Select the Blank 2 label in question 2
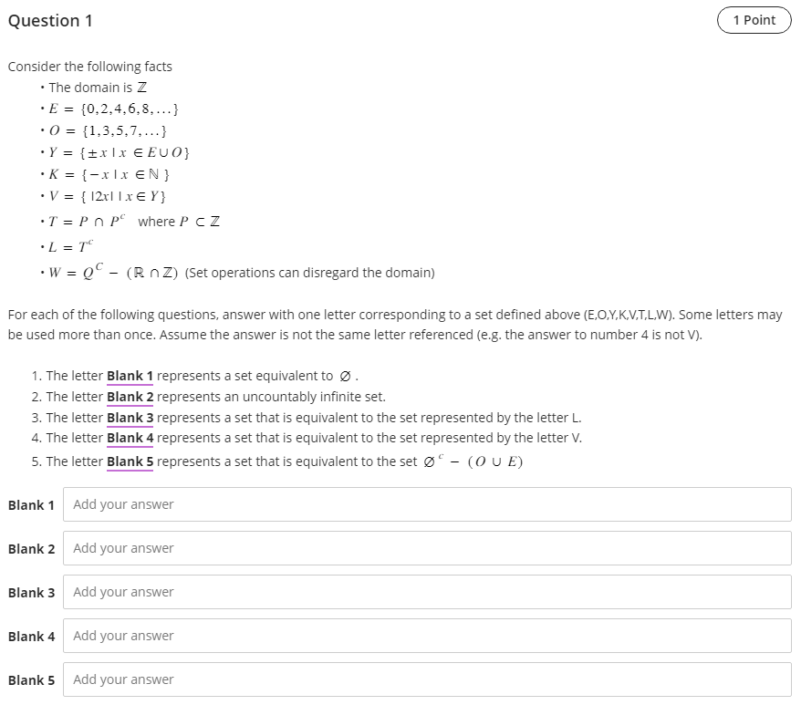 pos(129,396)
